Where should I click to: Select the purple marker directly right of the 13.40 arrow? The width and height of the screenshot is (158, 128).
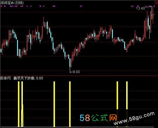(154, 6)
